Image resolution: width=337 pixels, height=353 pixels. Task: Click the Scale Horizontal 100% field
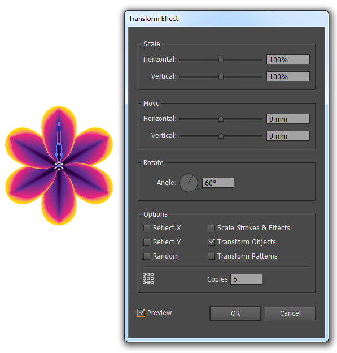click(288, 59)
